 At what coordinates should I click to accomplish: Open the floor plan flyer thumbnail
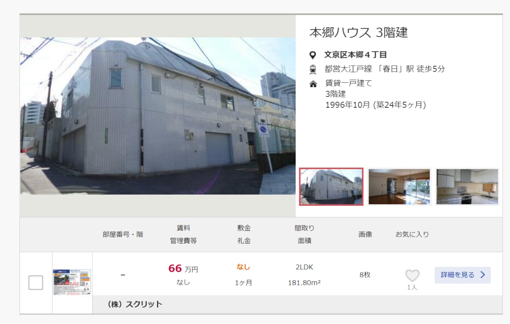click(72, 282)
